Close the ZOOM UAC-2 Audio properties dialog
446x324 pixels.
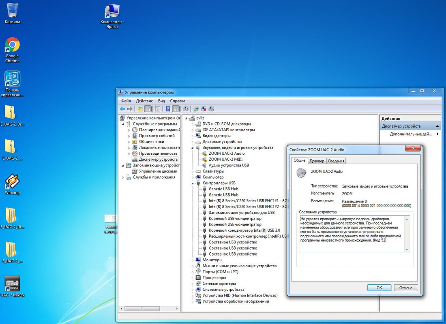point(413,148)
